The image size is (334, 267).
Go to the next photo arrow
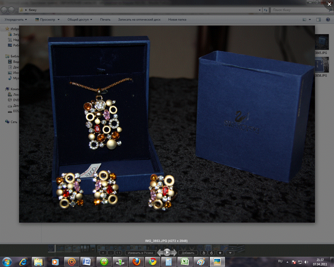(174, 252)
